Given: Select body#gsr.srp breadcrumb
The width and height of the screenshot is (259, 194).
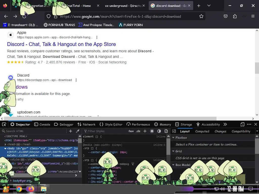Looking at the screenshot, I should (22, 181).
